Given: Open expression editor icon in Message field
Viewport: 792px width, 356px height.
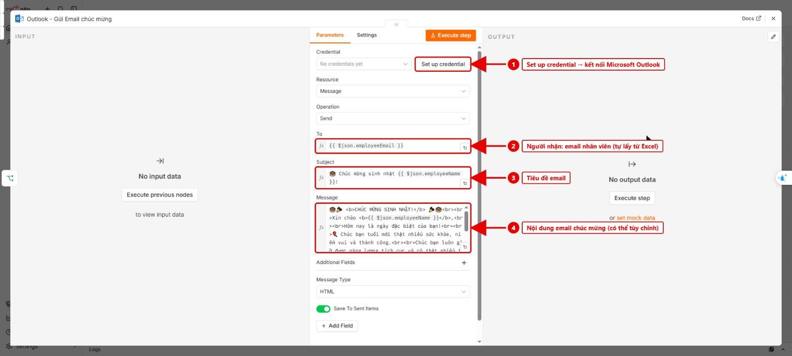Looking at the screenshot, I should tap(465, 247).
